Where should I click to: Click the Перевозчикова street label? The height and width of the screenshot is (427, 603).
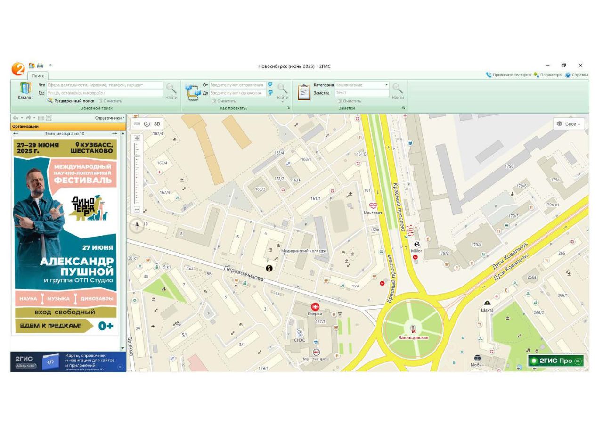click(x=243, y=274)
